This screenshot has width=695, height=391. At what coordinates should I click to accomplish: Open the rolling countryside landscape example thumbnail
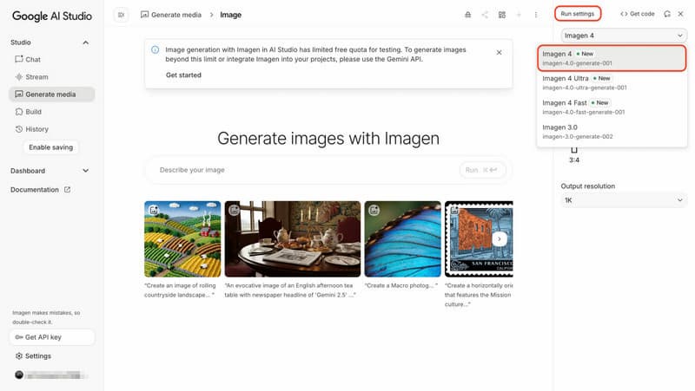[x=182, y=239]
